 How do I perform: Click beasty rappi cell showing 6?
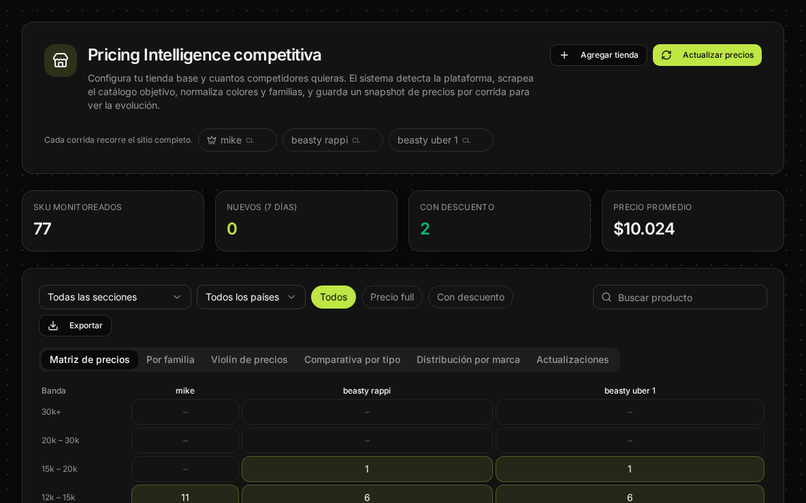point(367,494)
